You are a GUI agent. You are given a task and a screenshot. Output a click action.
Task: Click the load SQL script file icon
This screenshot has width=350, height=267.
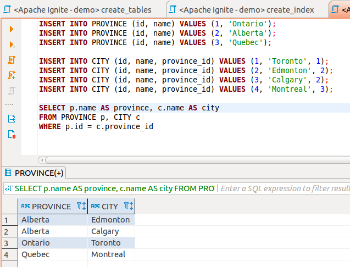(12, 119)
